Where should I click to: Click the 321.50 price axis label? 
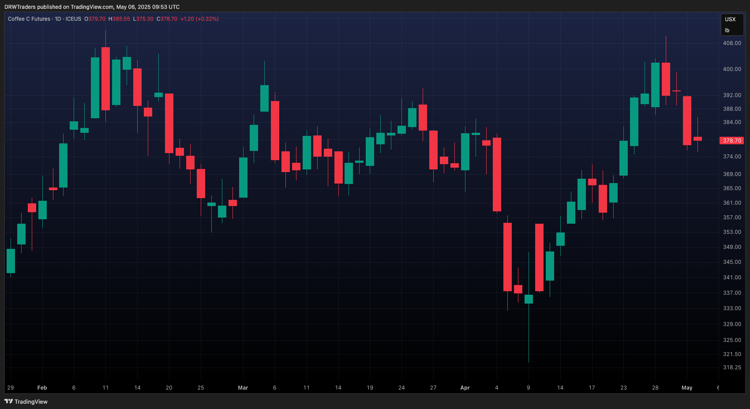[732, 354]
